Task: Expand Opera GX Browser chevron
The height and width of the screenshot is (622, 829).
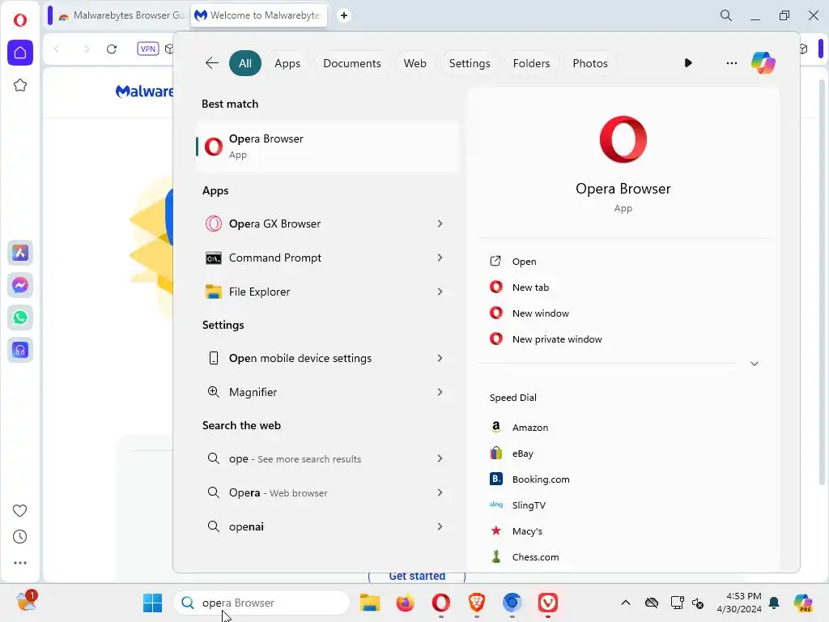Action: click(440, 224)
